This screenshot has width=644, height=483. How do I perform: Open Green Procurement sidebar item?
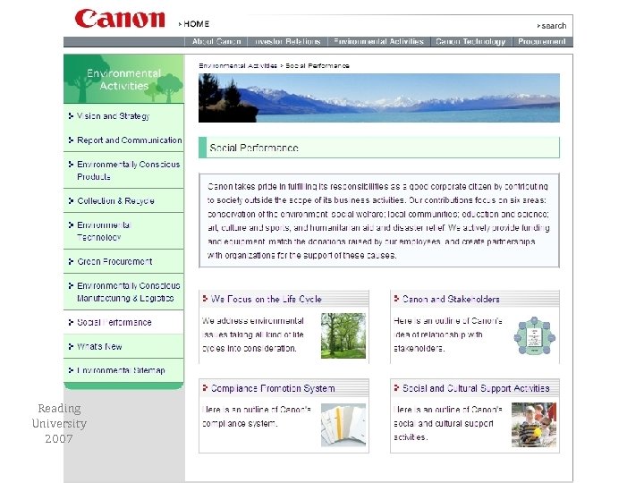[114, 261]
